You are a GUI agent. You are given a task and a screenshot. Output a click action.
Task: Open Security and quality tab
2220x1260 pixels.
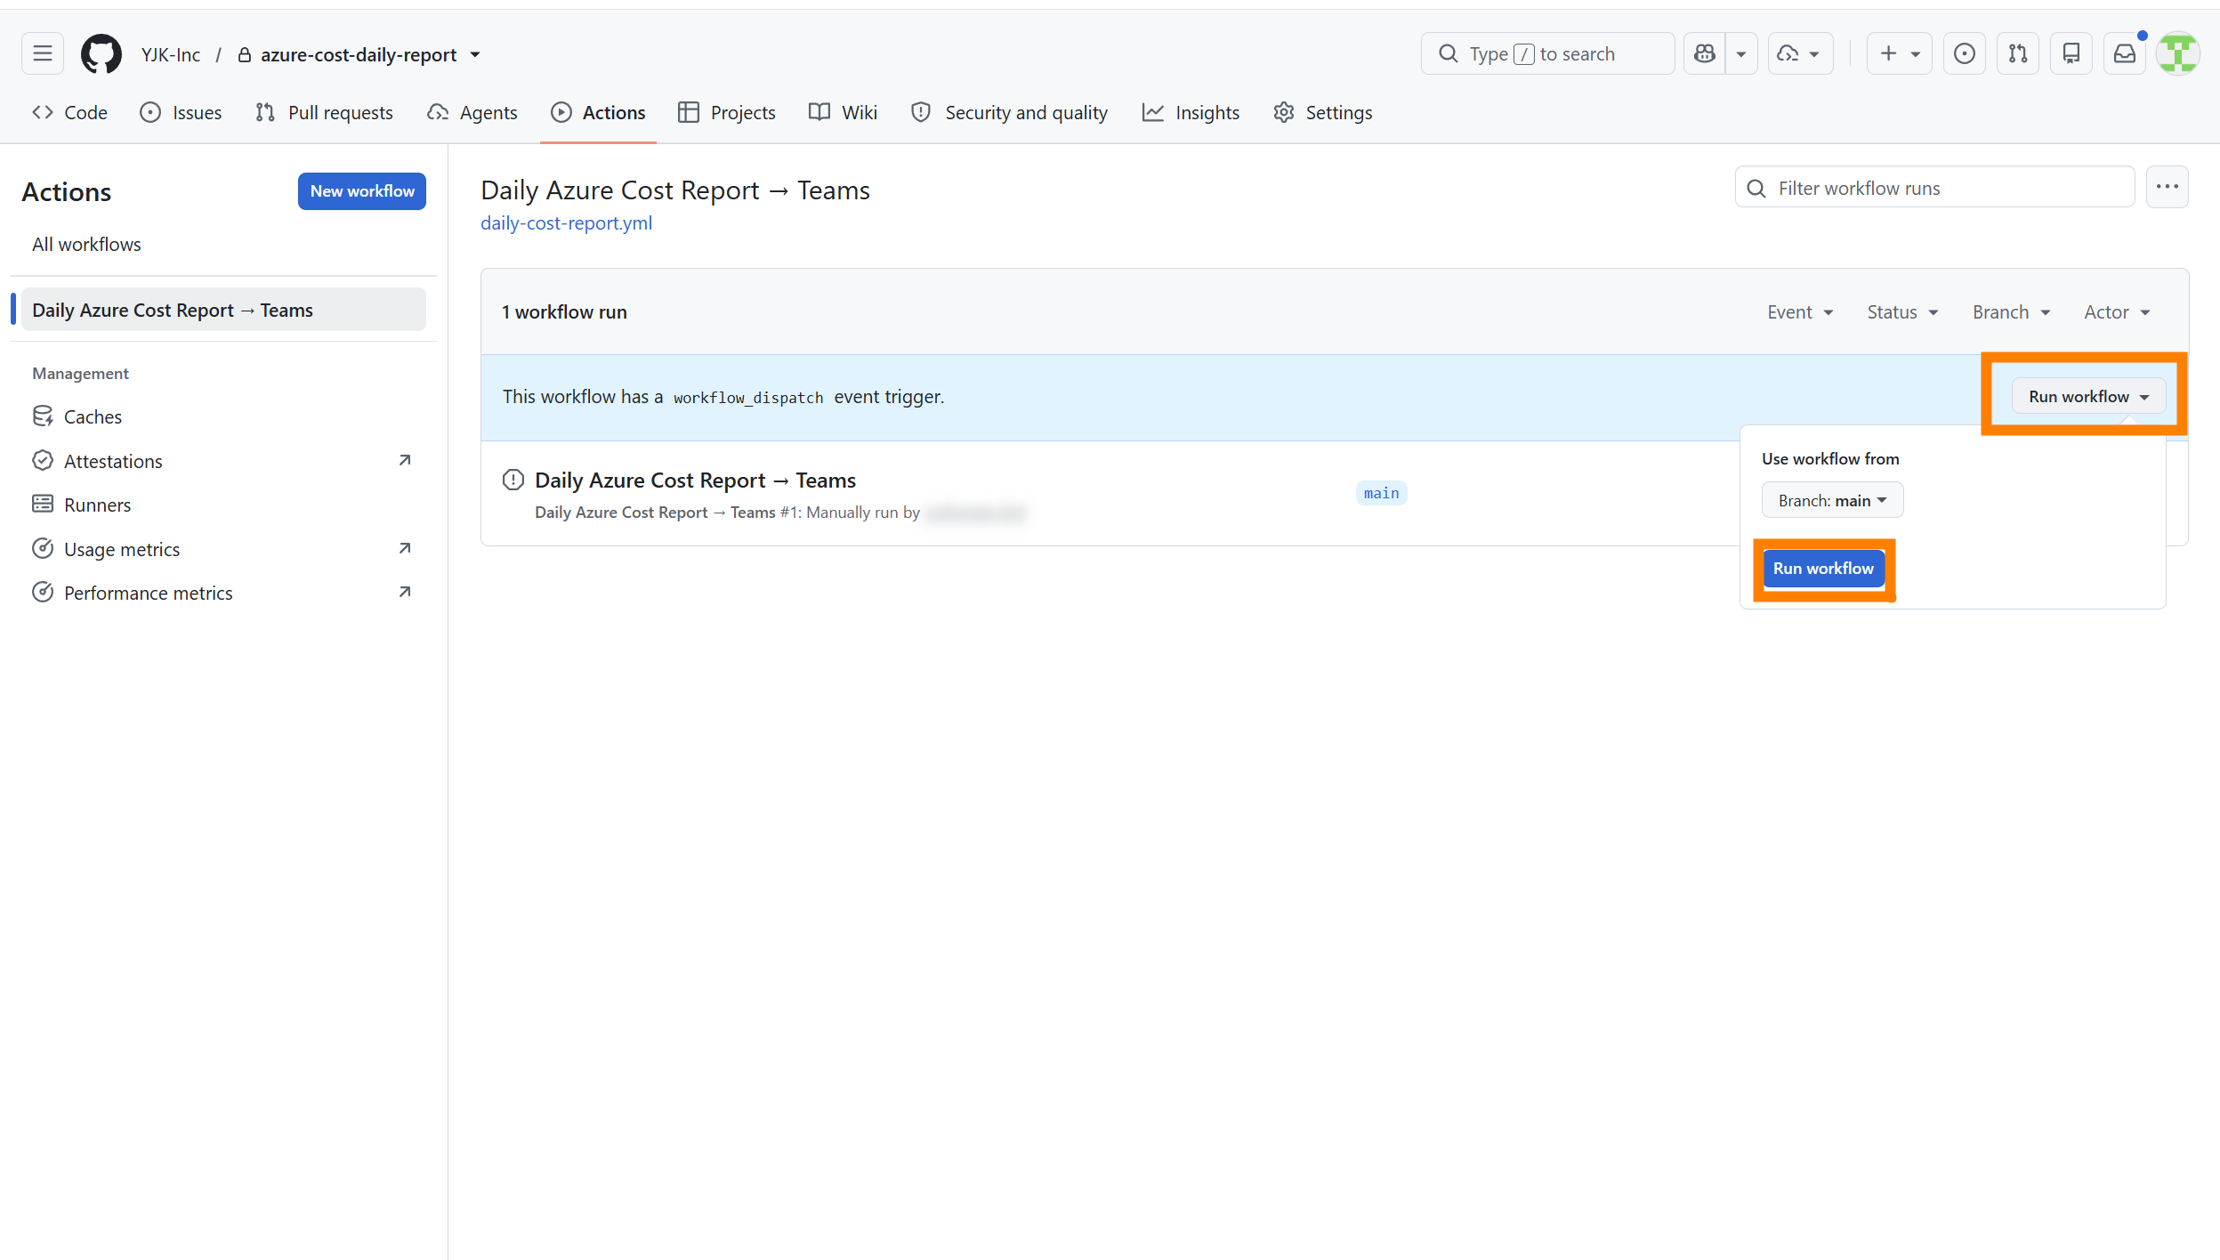point(1009,113)
